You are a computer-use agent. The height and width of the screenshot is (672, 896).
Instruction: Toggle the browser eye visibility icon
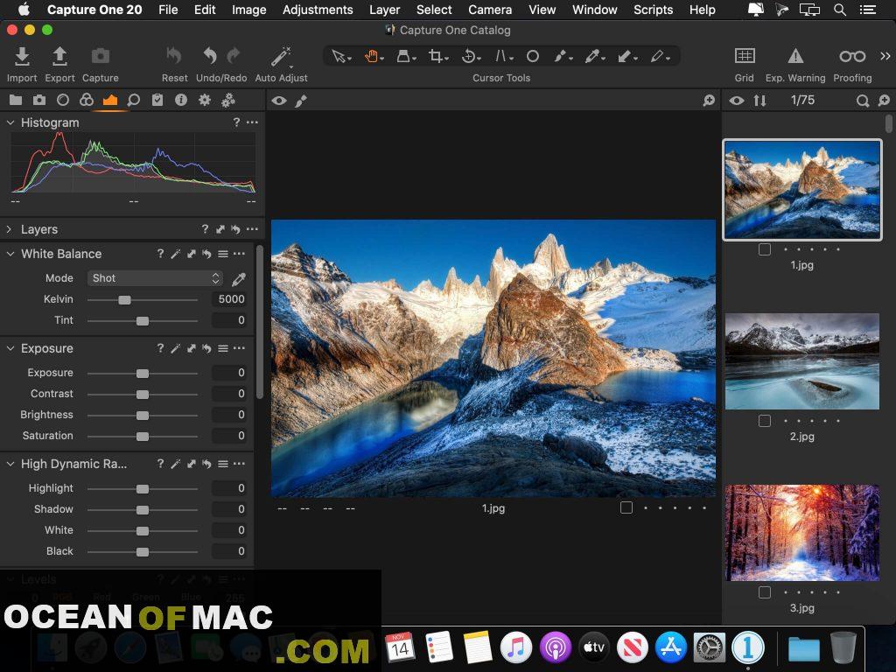click(737, 101)
